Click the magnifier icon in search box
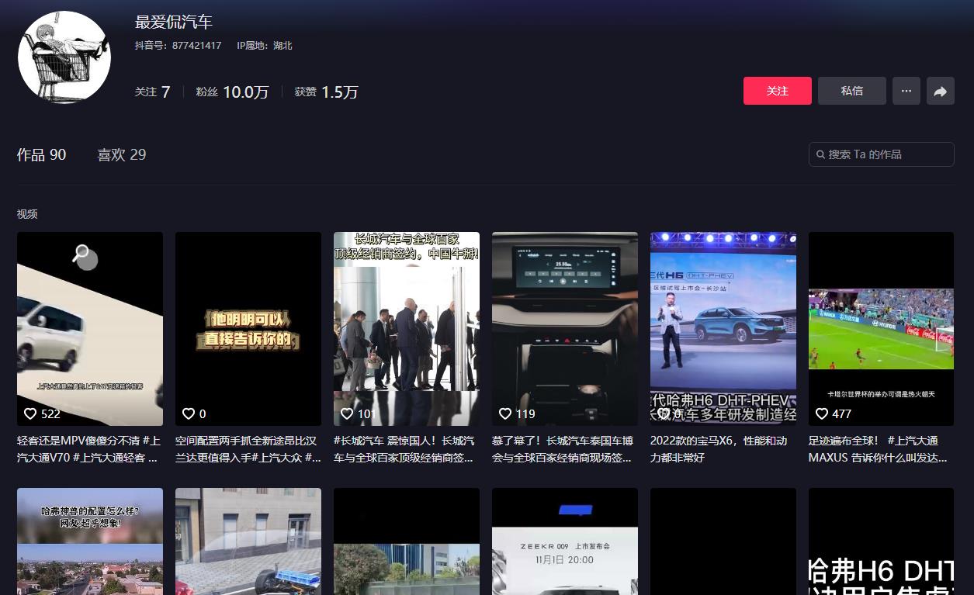 820,154
